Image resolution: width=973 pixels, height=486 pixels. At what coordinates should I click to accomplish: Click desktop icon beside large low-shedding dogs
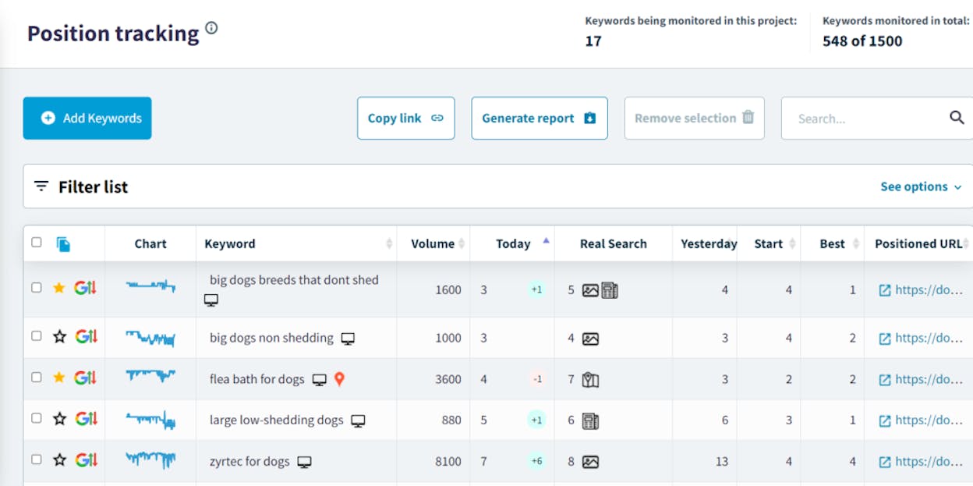pyautogui.click(x=358, y=421)
